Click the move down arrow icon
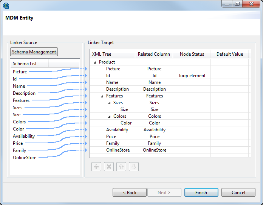The width and height of the screenshot is (263, 205). tap(134, 167)
